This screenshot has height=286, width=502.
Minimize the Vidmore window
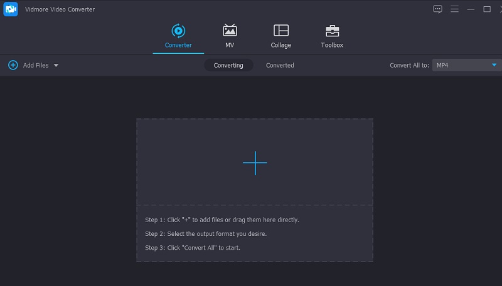coord(471,9)
